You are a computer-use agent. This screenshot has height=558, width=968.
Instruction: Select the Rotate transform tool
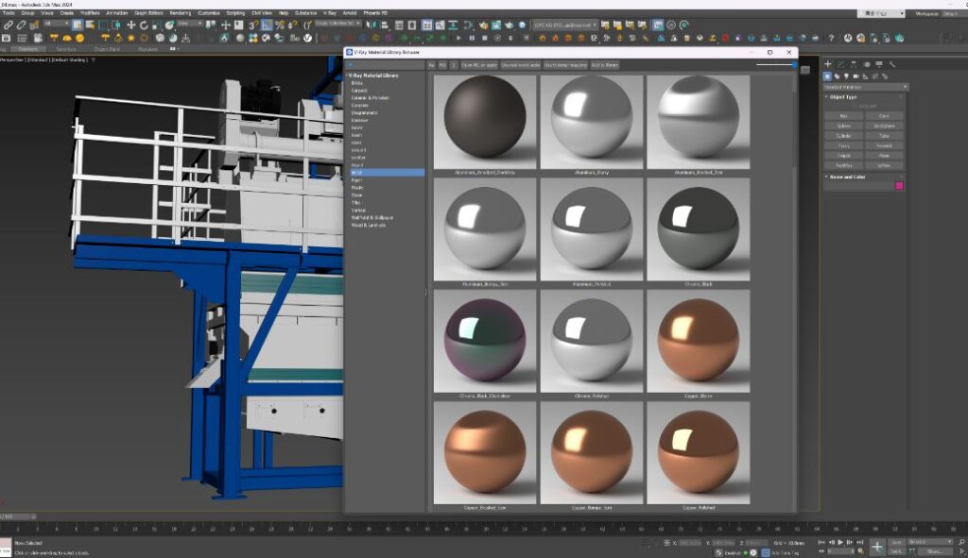pos(144,25)
